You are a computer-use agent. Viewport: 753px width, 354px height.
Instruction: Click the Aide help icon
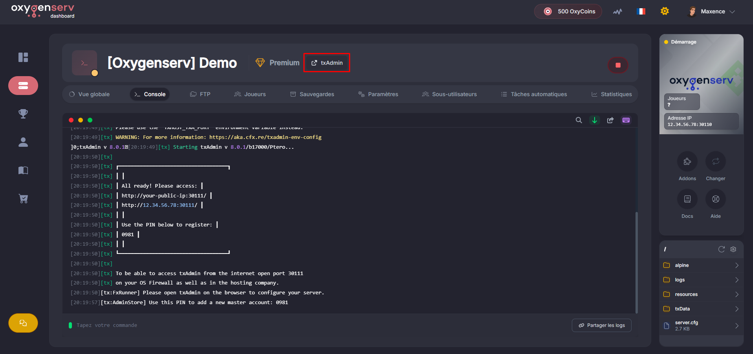point(715,199)
